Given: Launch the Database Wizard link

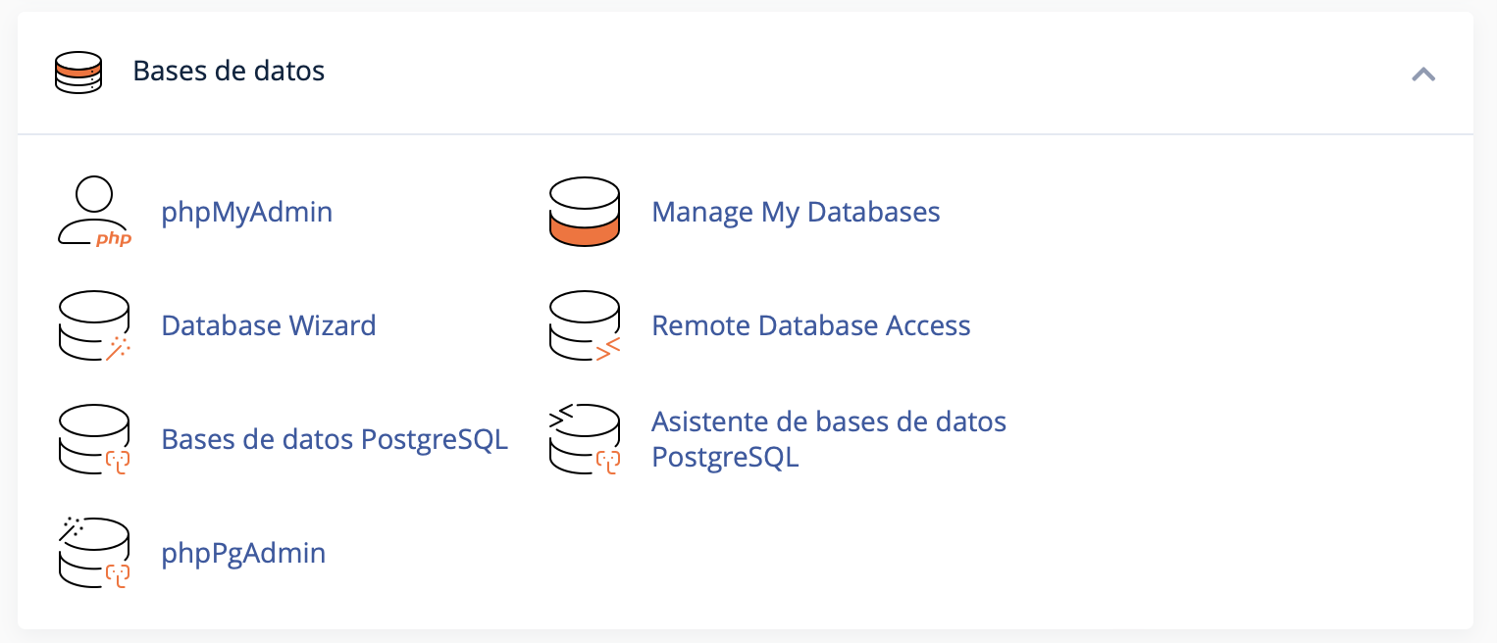Looking at the screenshot, I should point(269,325).
